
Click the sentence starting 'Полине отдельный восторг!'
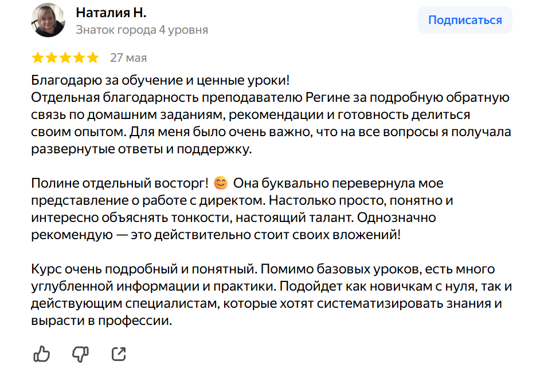(x=119, y=183)
